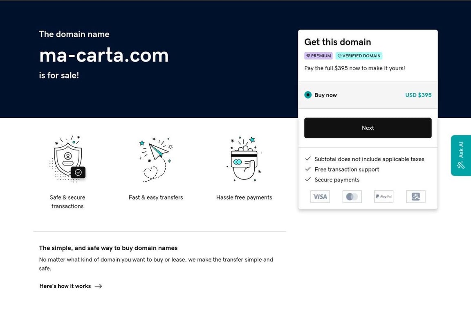Select the Buy now radio button
The width and height of the screenshot is (471, 314).
click(308, 95)
